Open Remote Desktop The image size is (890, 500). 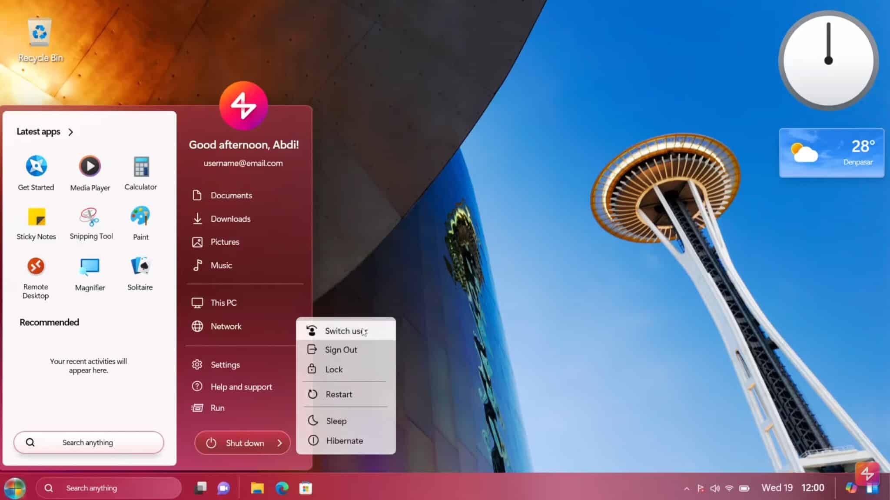click(36, 266)
